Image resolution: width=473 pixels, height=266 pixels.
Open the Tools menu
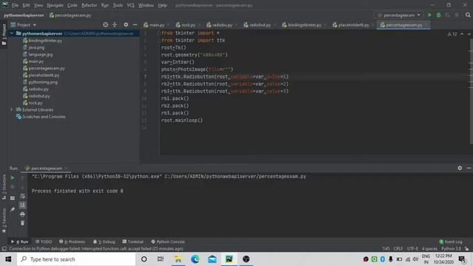[x=118, y=5]
